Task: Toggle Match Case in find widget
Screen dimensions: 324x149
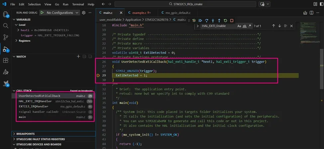Action: [x=239, y=26]
